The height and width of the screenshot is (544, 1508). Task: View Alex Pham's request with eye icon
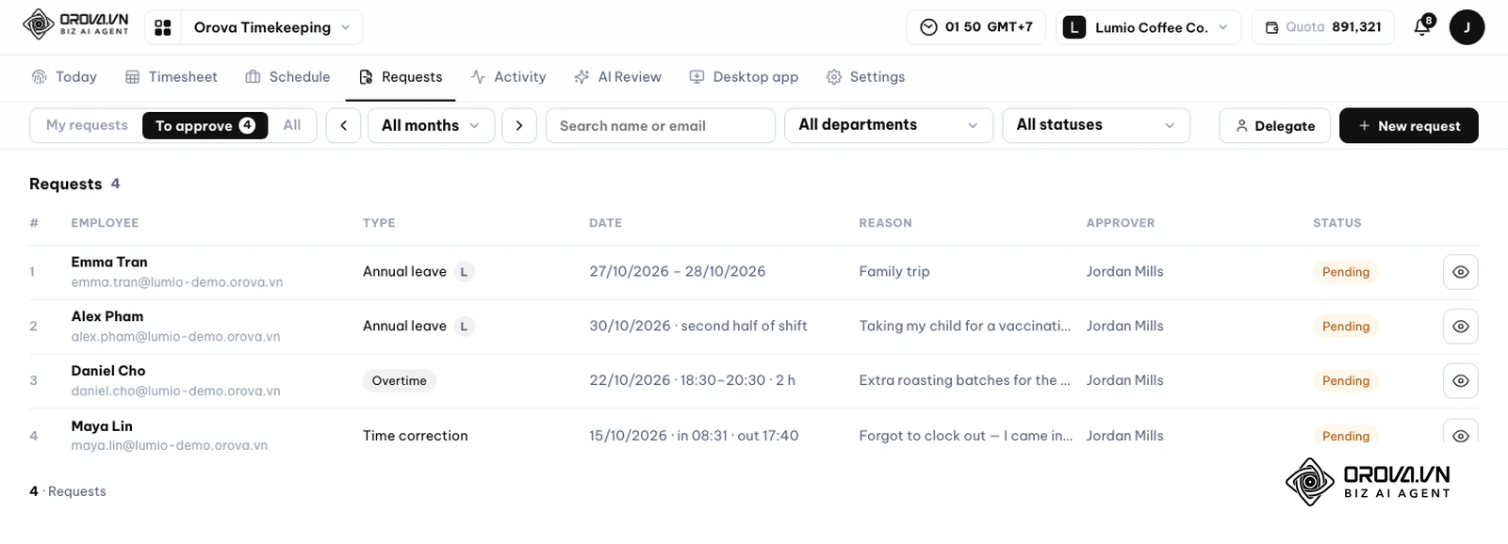[1460, 327]
